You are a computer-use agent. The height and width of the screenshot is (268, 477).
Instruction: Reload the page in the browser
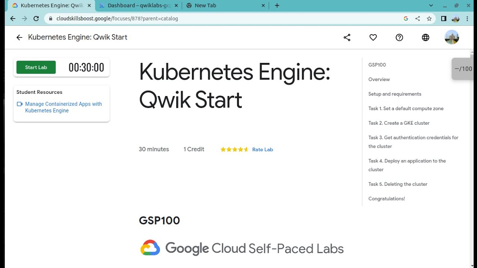click(x=36, y=19)
